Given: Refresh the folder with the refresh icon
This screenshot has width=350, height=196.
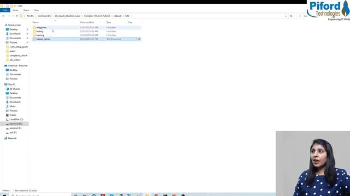Looking at the screenshot, I should [x=291, y=16].
